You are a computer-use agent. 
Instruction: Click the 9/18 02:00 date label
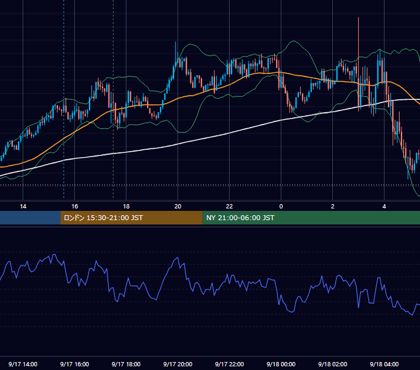click(x=333, y=364)
